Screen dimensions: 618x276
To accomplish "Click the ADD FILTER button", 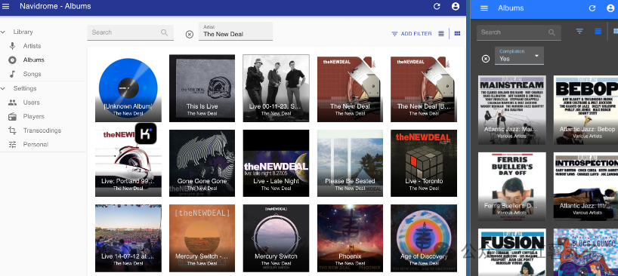I will [412, 34].
